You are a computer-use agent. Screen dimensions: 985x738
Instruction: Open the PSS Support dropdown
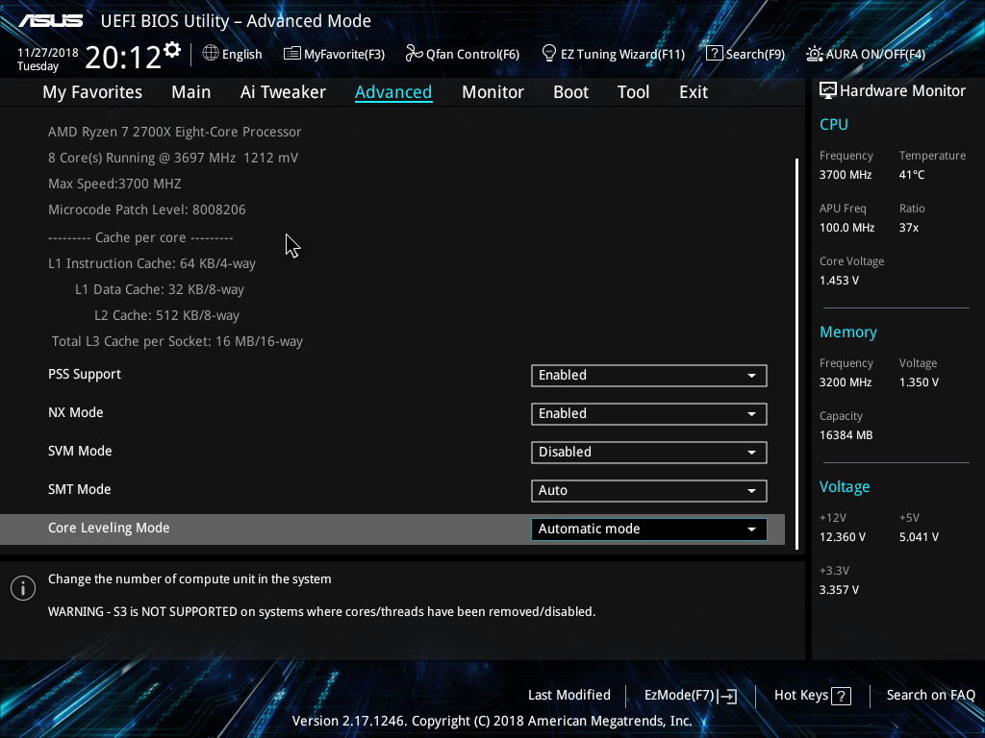coord(649,376)
